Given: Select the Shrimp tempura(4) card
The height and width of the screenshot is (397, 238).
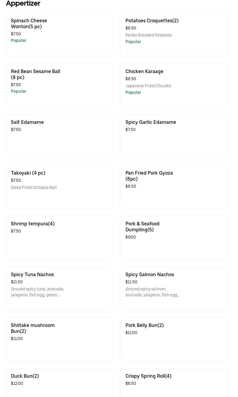Looking at the screenshot, I should pyautogui.click(x=59, y=238).
